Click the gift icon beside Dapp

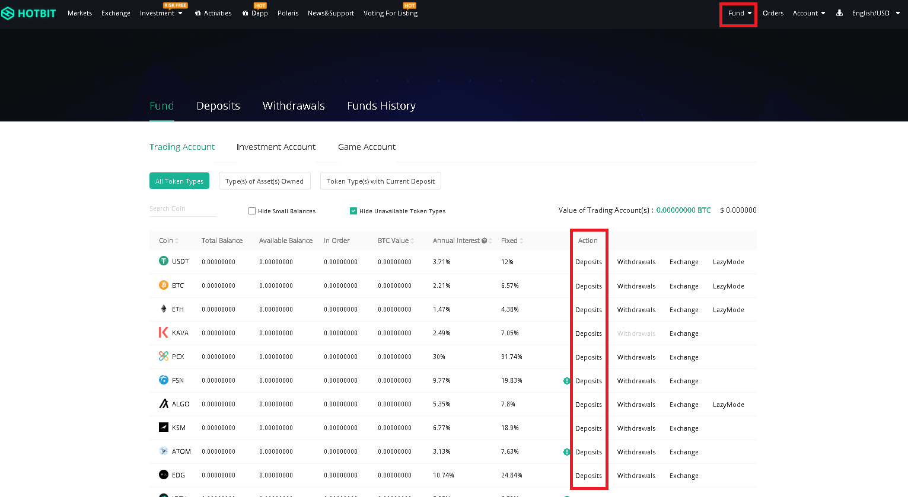click(246, 13)
